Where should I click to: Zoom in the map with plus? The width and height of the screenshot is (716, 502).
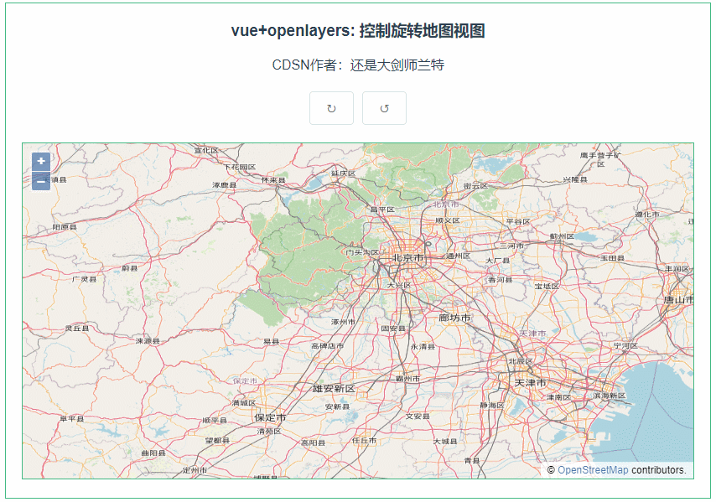[x=41, y=161]
